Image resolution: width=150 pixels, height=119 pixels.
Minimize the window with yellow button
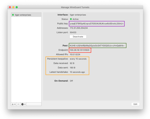point(13,7)
